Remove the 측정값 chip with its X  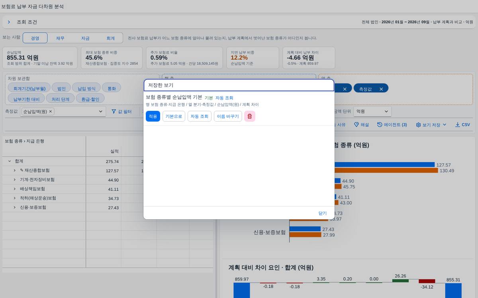pyautogui.click(x=381, y=89)
